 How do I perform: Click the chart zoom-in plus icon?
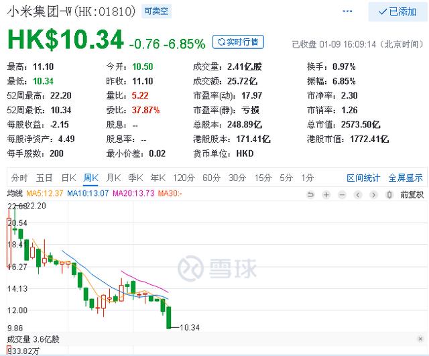[326, 195]
